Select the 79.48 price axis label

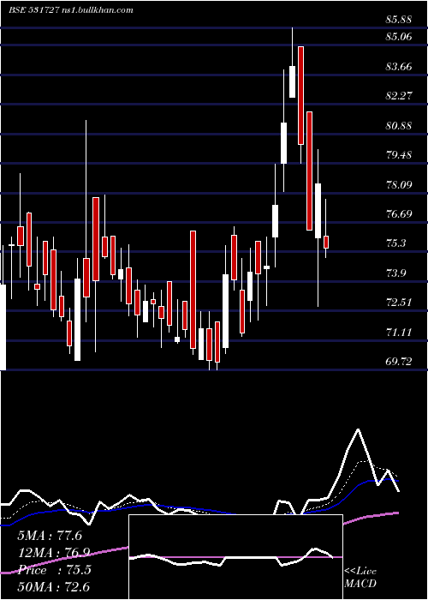click(399, 155)
